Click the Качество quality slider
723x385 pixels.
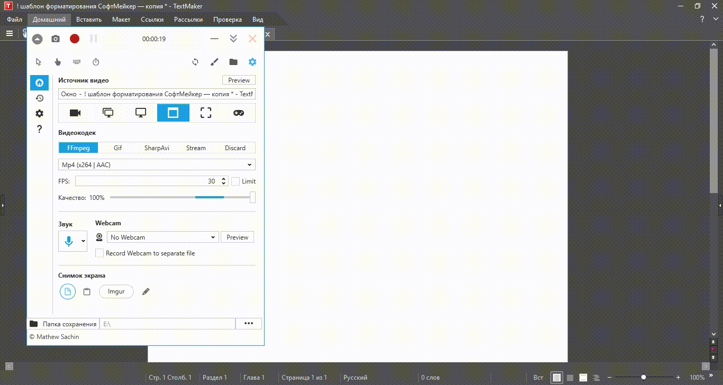[x=180, y=197]
